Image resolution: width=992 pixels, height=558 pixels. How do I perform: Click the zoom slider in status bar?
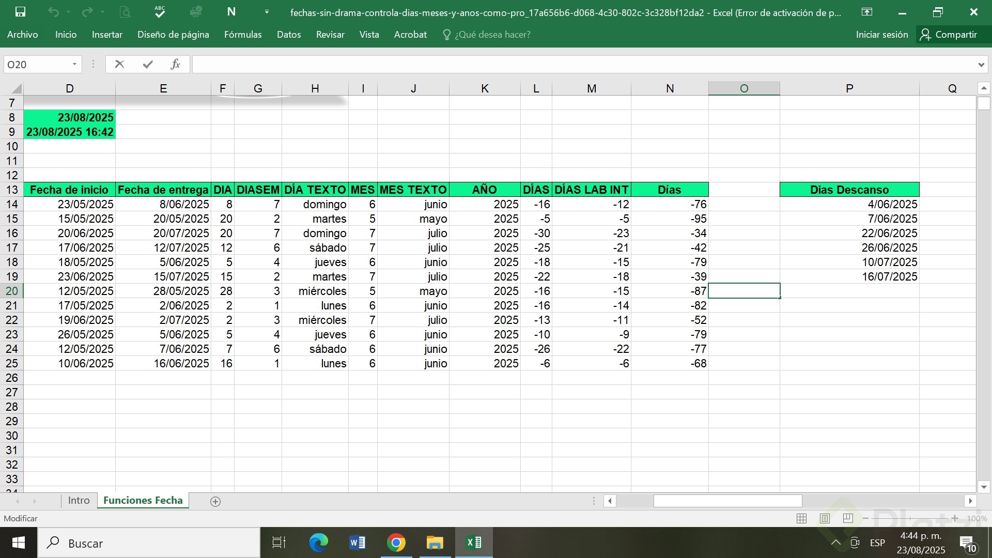click(910, 518)
